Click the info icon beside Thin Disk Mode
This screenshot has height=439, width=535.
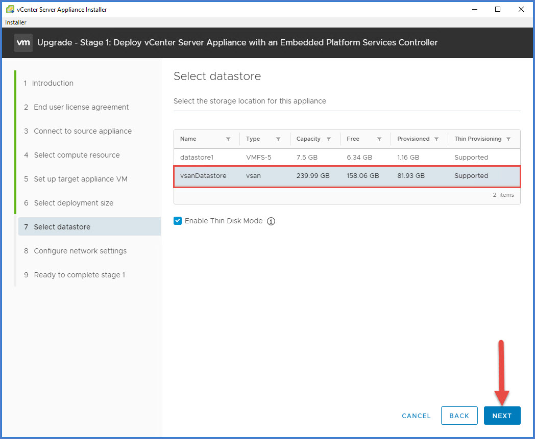(x=271, y=221)
